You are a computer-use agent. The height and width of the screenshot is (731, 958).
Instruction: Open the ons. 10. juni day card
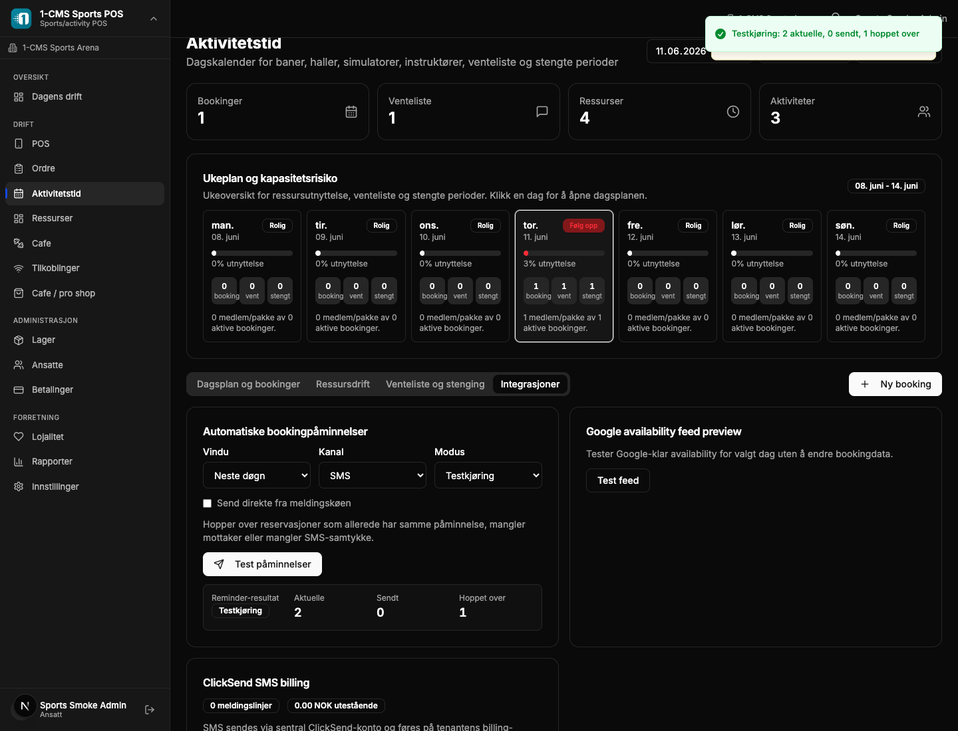pos(460,276)
